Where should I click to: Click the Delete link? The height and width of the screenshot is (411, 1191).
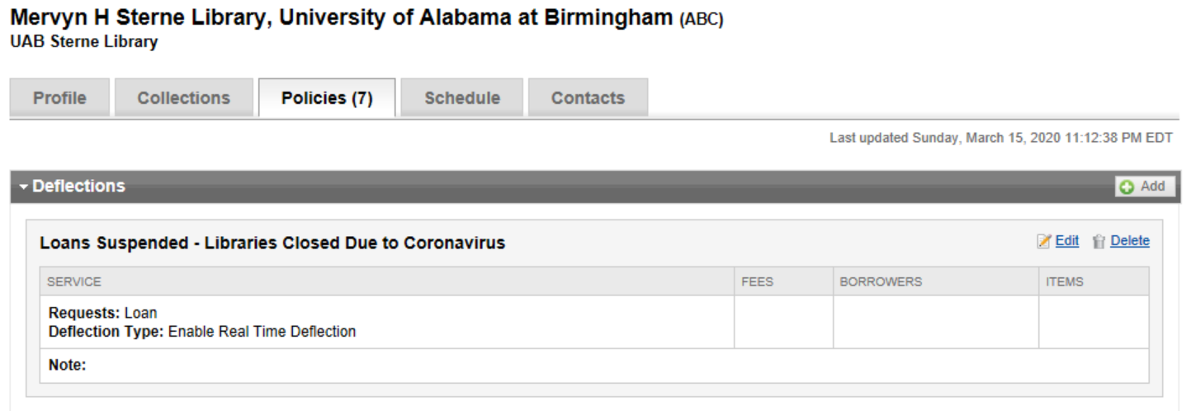pyautogui.click(x=1130, y=241)
